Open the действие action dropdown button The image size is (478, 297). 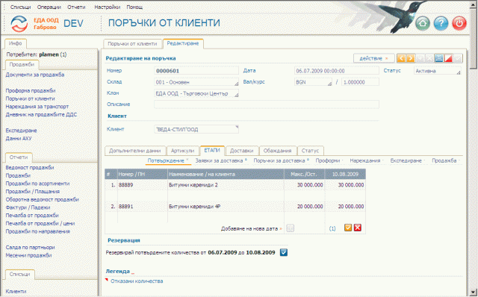(373, 58)
